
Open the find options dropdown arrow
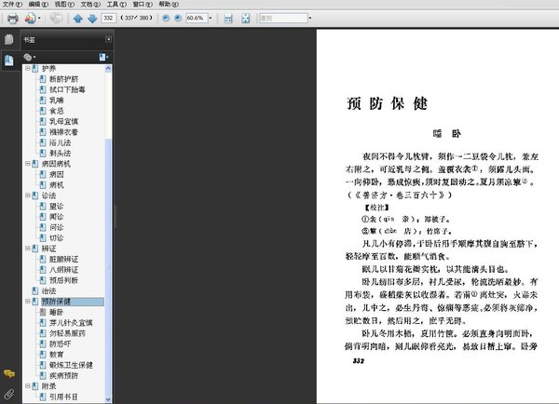pos(310,18)
